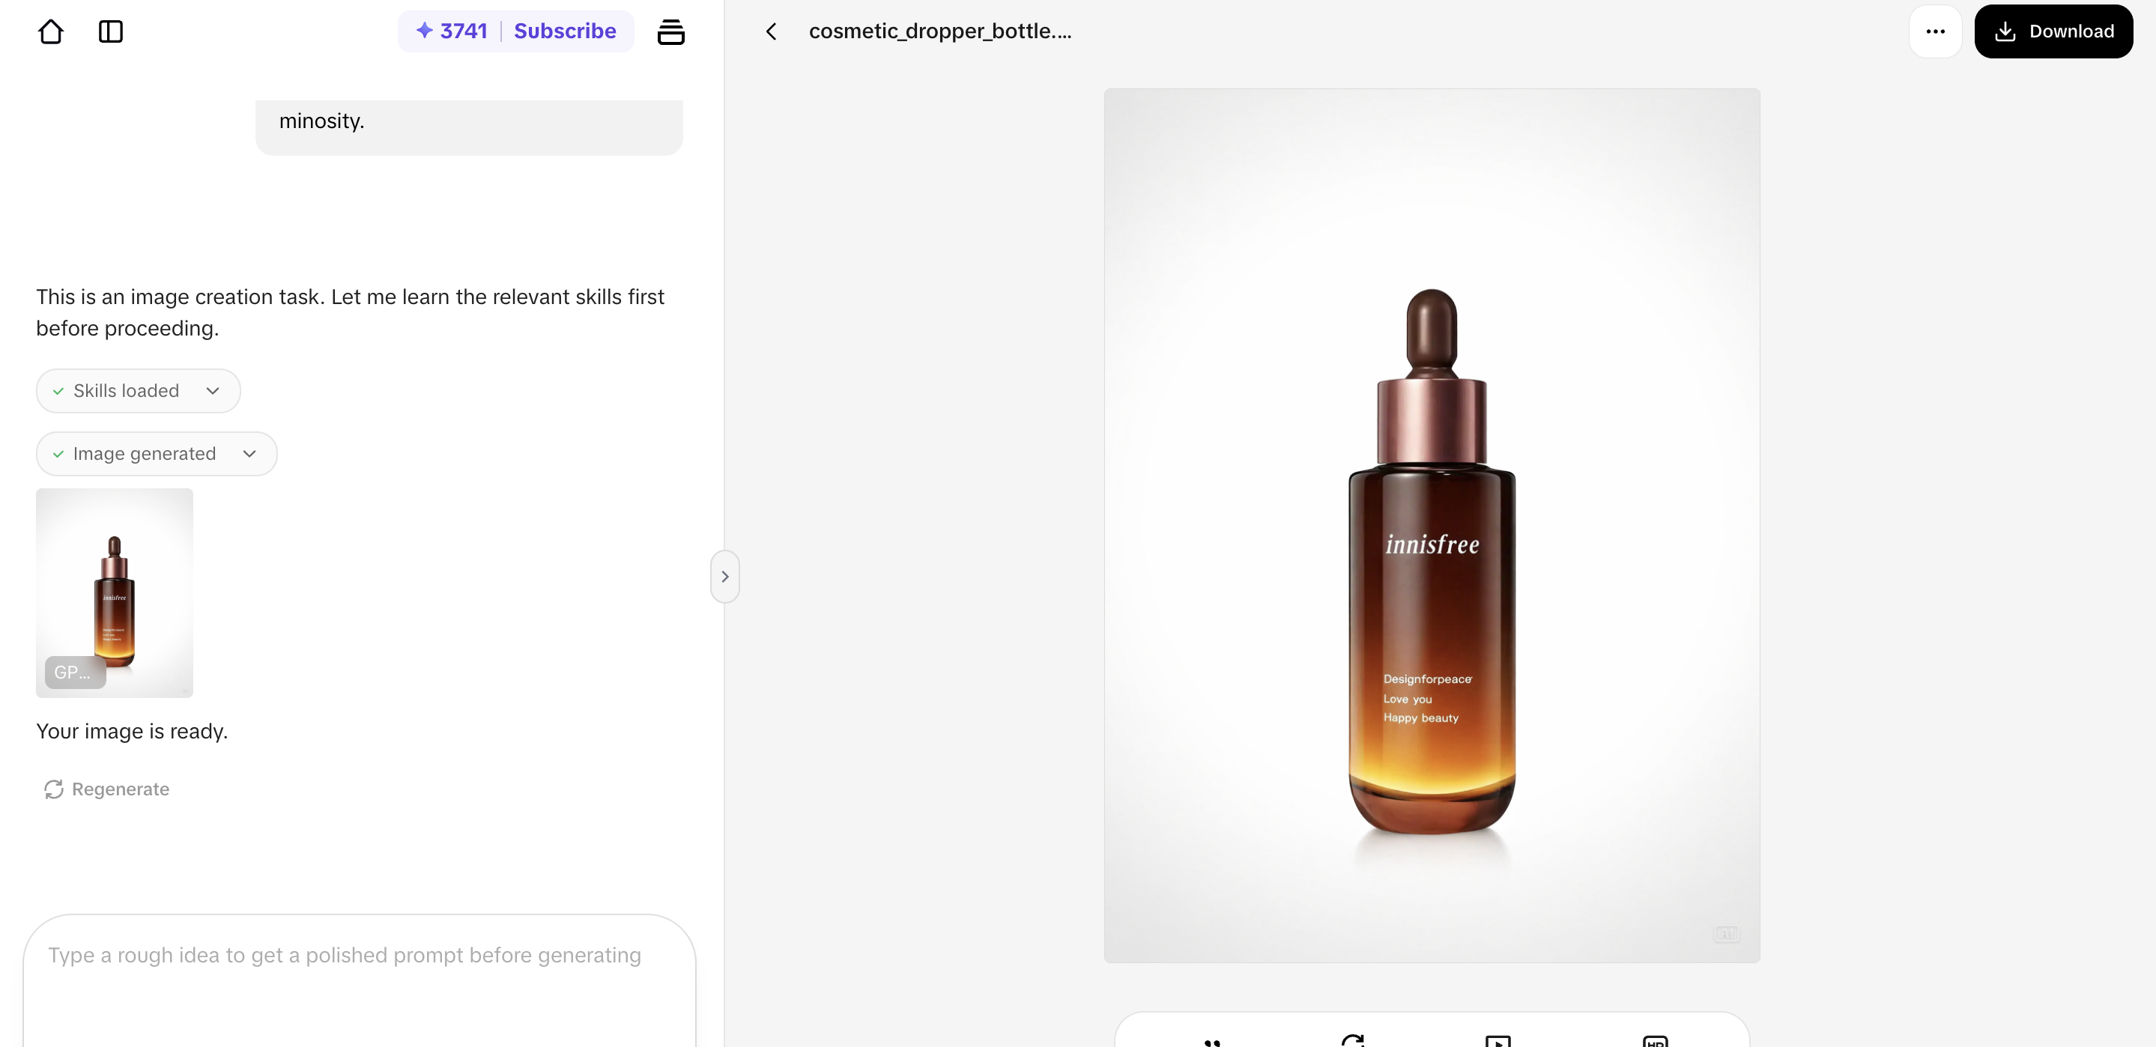Regenerate the image response
Viewport: 2156px width, 1047px height.
click(106, 789)
